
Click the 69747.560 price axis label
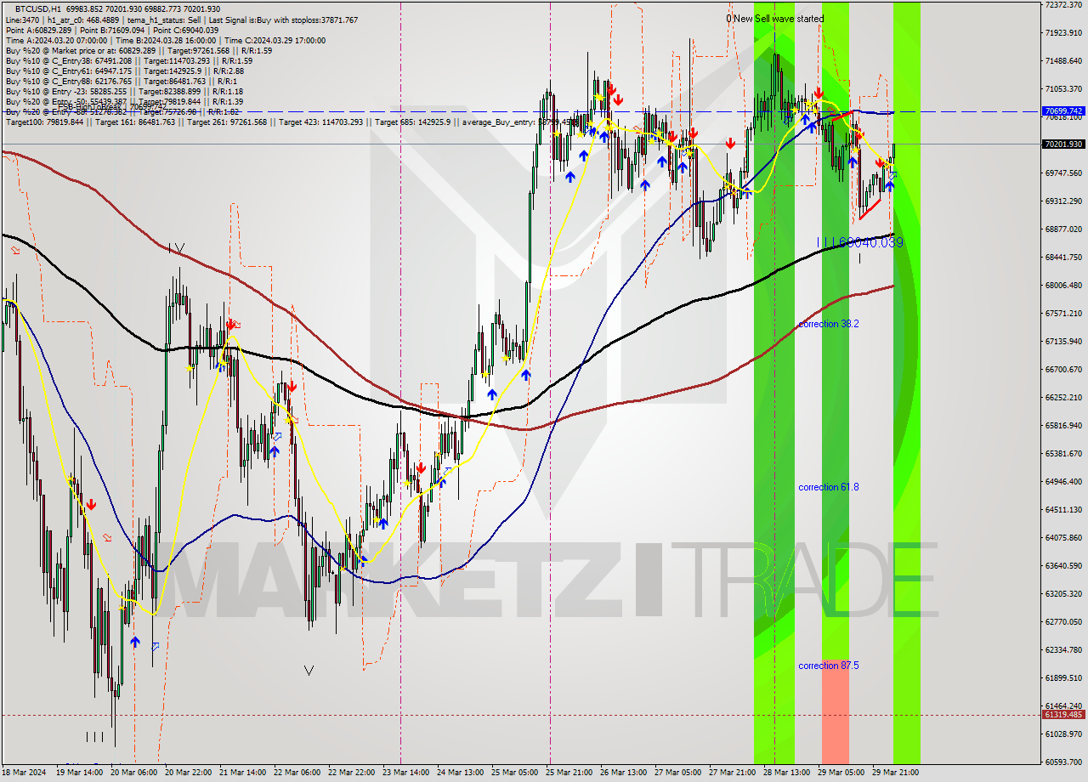(1063, 173)
